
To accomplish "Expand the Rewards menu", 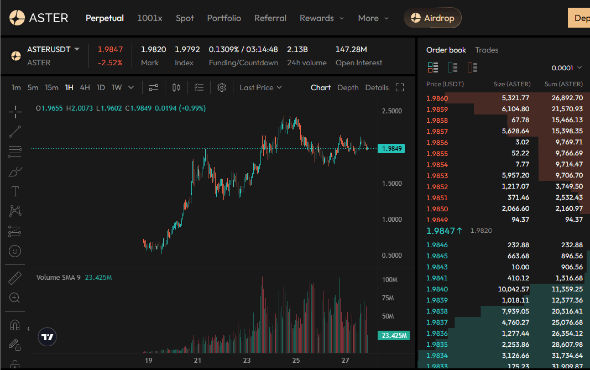I will [322, 18].
